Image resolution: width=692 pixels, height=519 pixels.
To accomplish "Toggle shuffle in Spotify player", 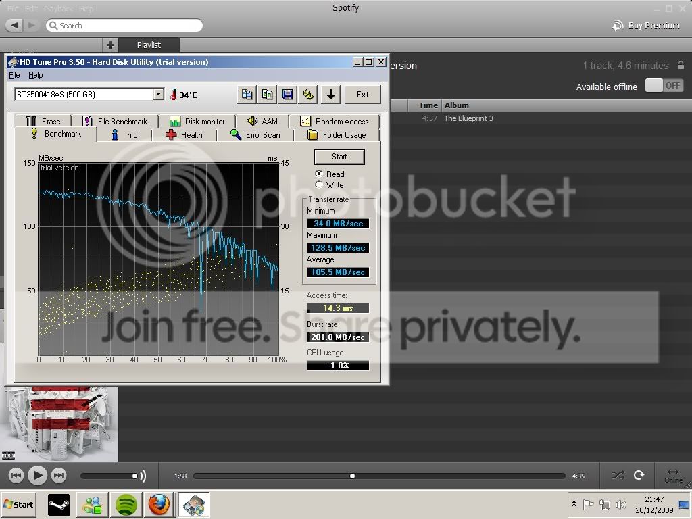I will pyautogui.click(x=618, y=475).
